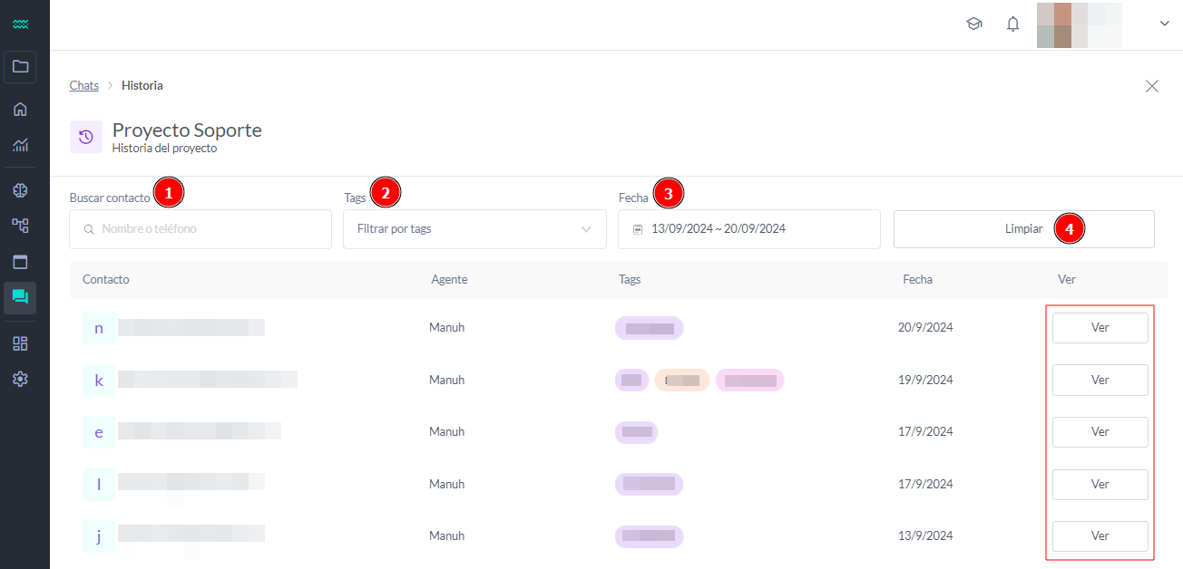This screenshot has height=569, width=1183.
Task: Open the window panel icon in sidebar
Action: [20, 261]
